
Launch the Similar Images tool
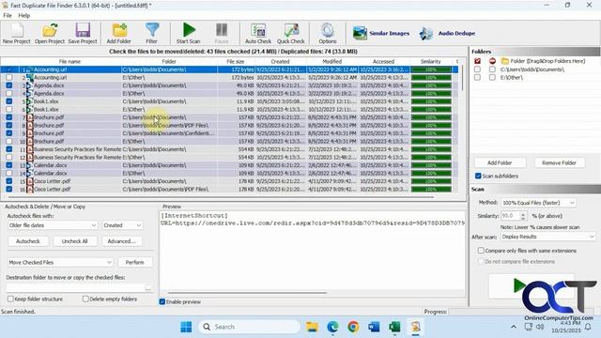point(380,34)
